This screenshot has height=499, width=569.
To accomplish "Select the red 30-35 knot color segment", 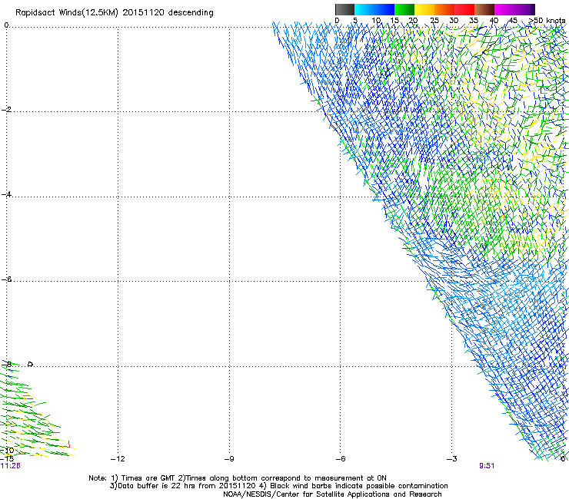I will [x=464, y=9].
